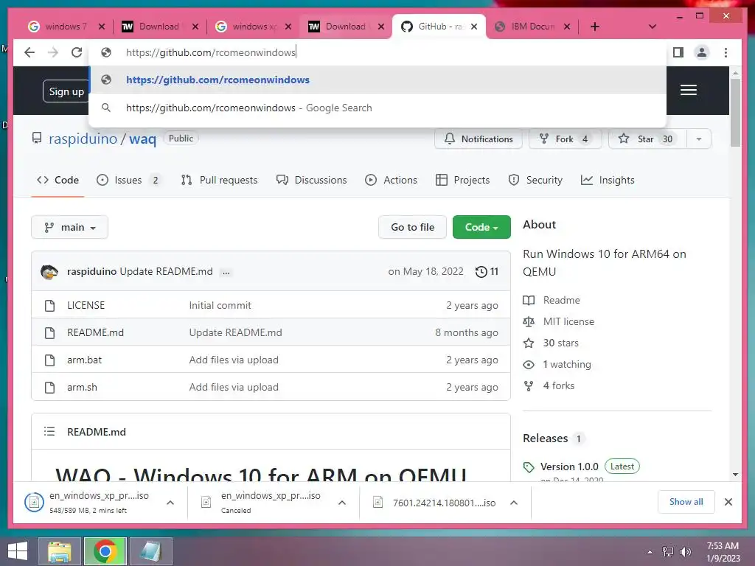Select the Code repository tab

[58, 180]
